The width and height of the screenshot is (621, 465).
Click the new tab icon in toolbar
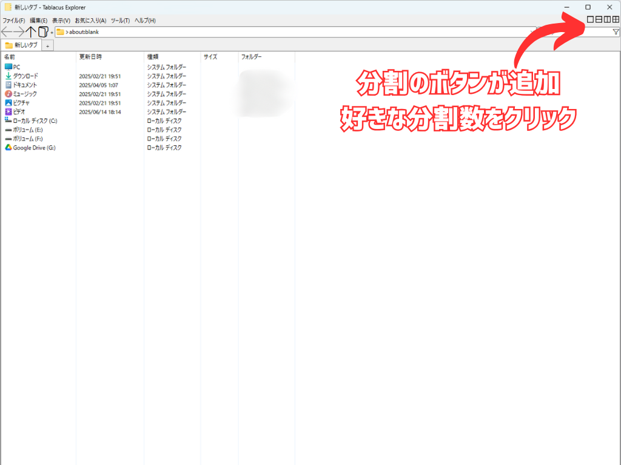[42, 32]
